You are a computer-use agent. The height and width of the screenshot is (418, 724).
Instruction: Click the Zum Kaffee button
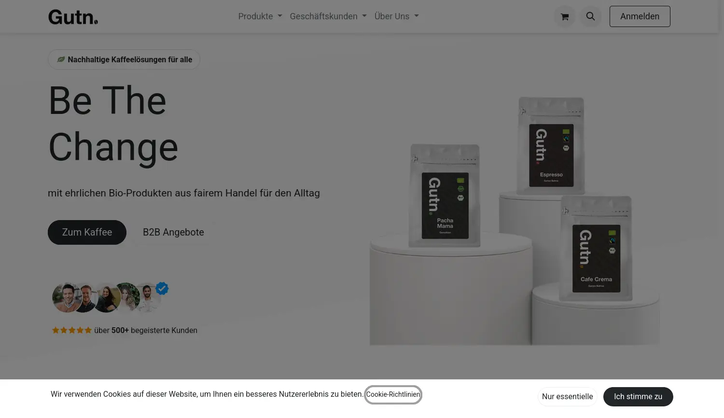tap(87, 232)
